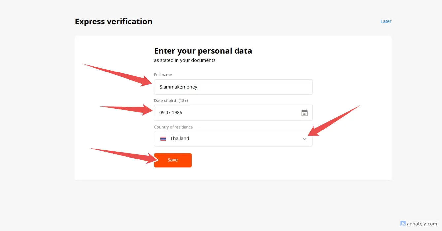Click the "Express verification" page heading

coord(113,22)
